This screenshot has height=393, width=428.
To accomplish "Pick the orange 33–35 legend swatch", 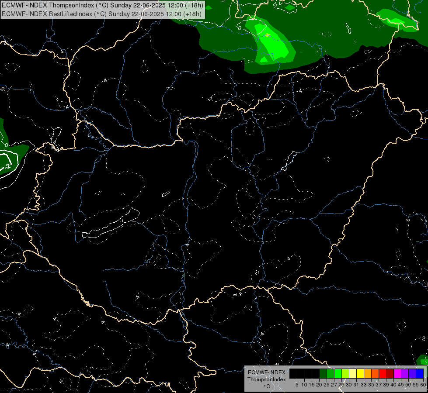I will coord(368,373).
